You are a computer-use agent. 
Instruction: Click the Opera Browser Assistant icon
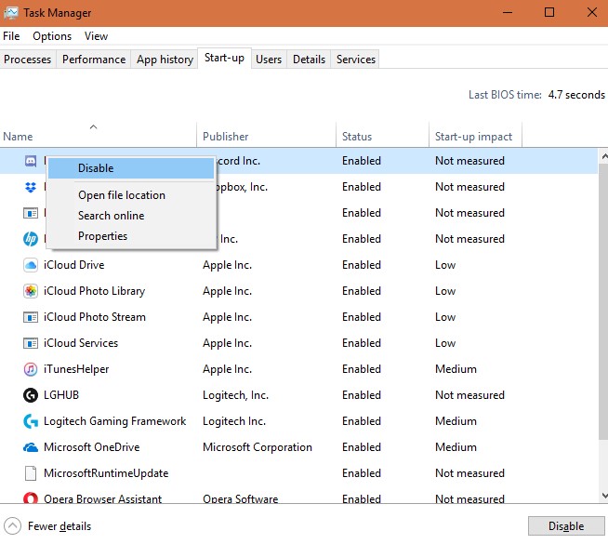[x=30, y=499]
